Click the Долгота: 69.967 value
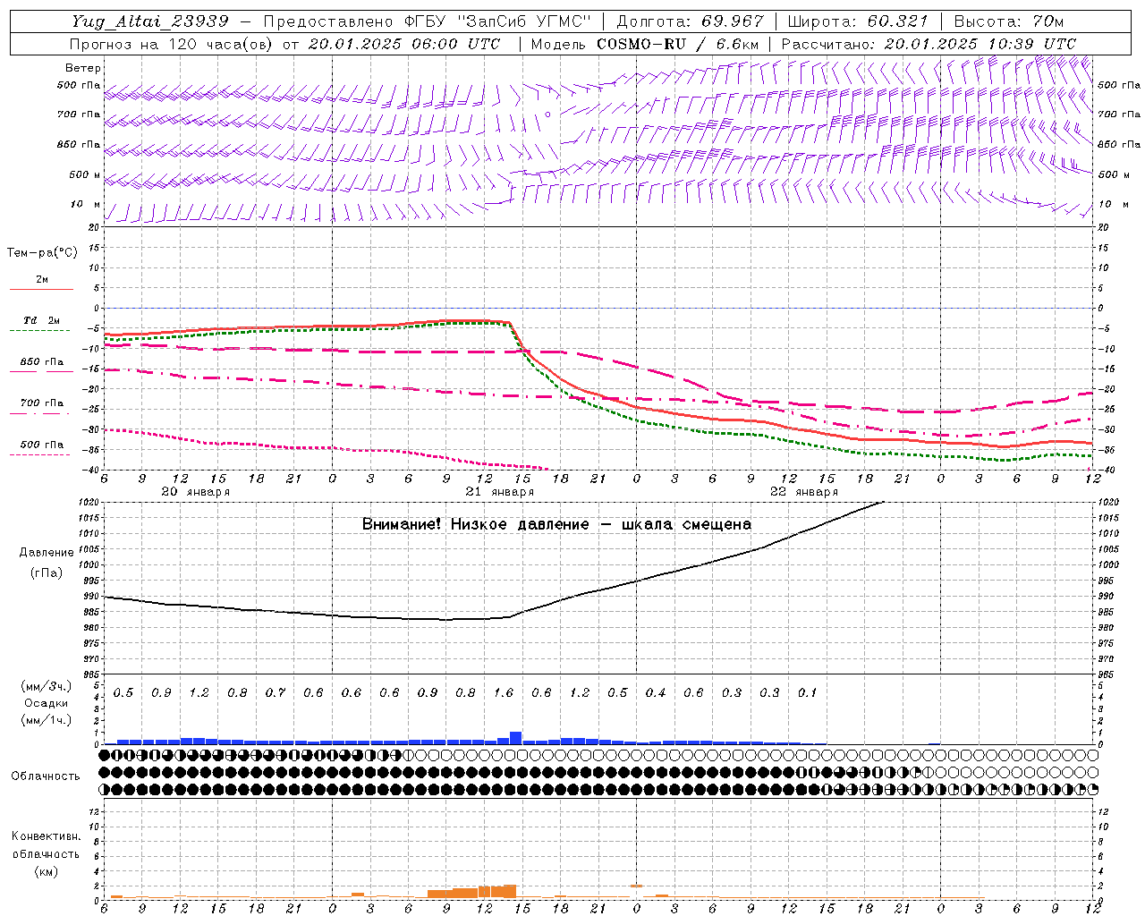This screenshot has height=916, width=1145. pyautogui.click(x=690, y=21)
